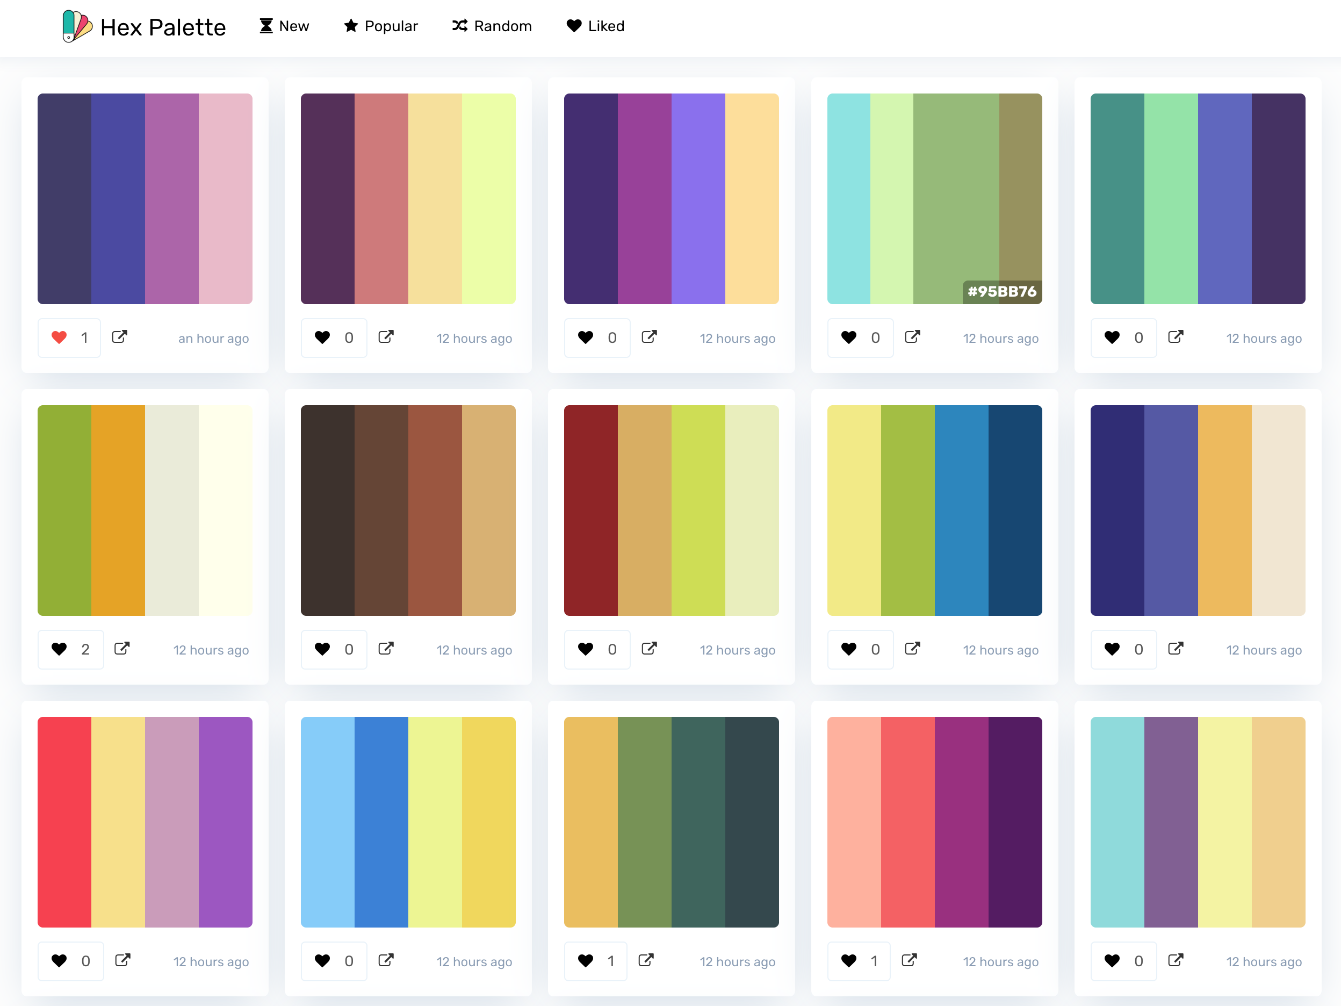Like the gold-green-slate palette with 1 like
The width and height of the screenshot is (1341, 1006).
[586, 961]
